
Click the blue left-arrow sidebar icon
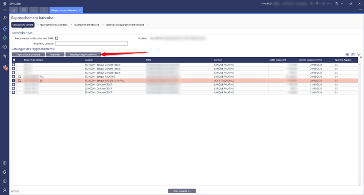5,29
